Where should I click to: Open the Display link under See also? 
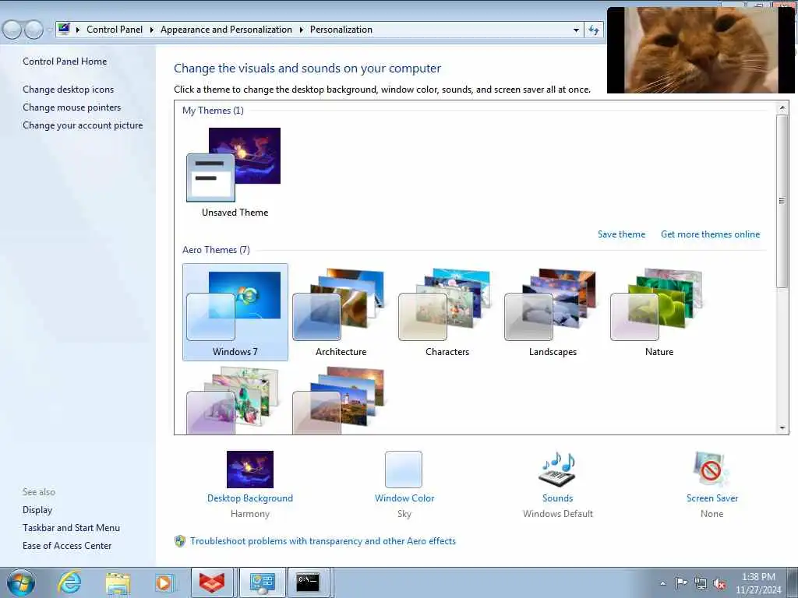pyautogui.click(x=37, y=510)
